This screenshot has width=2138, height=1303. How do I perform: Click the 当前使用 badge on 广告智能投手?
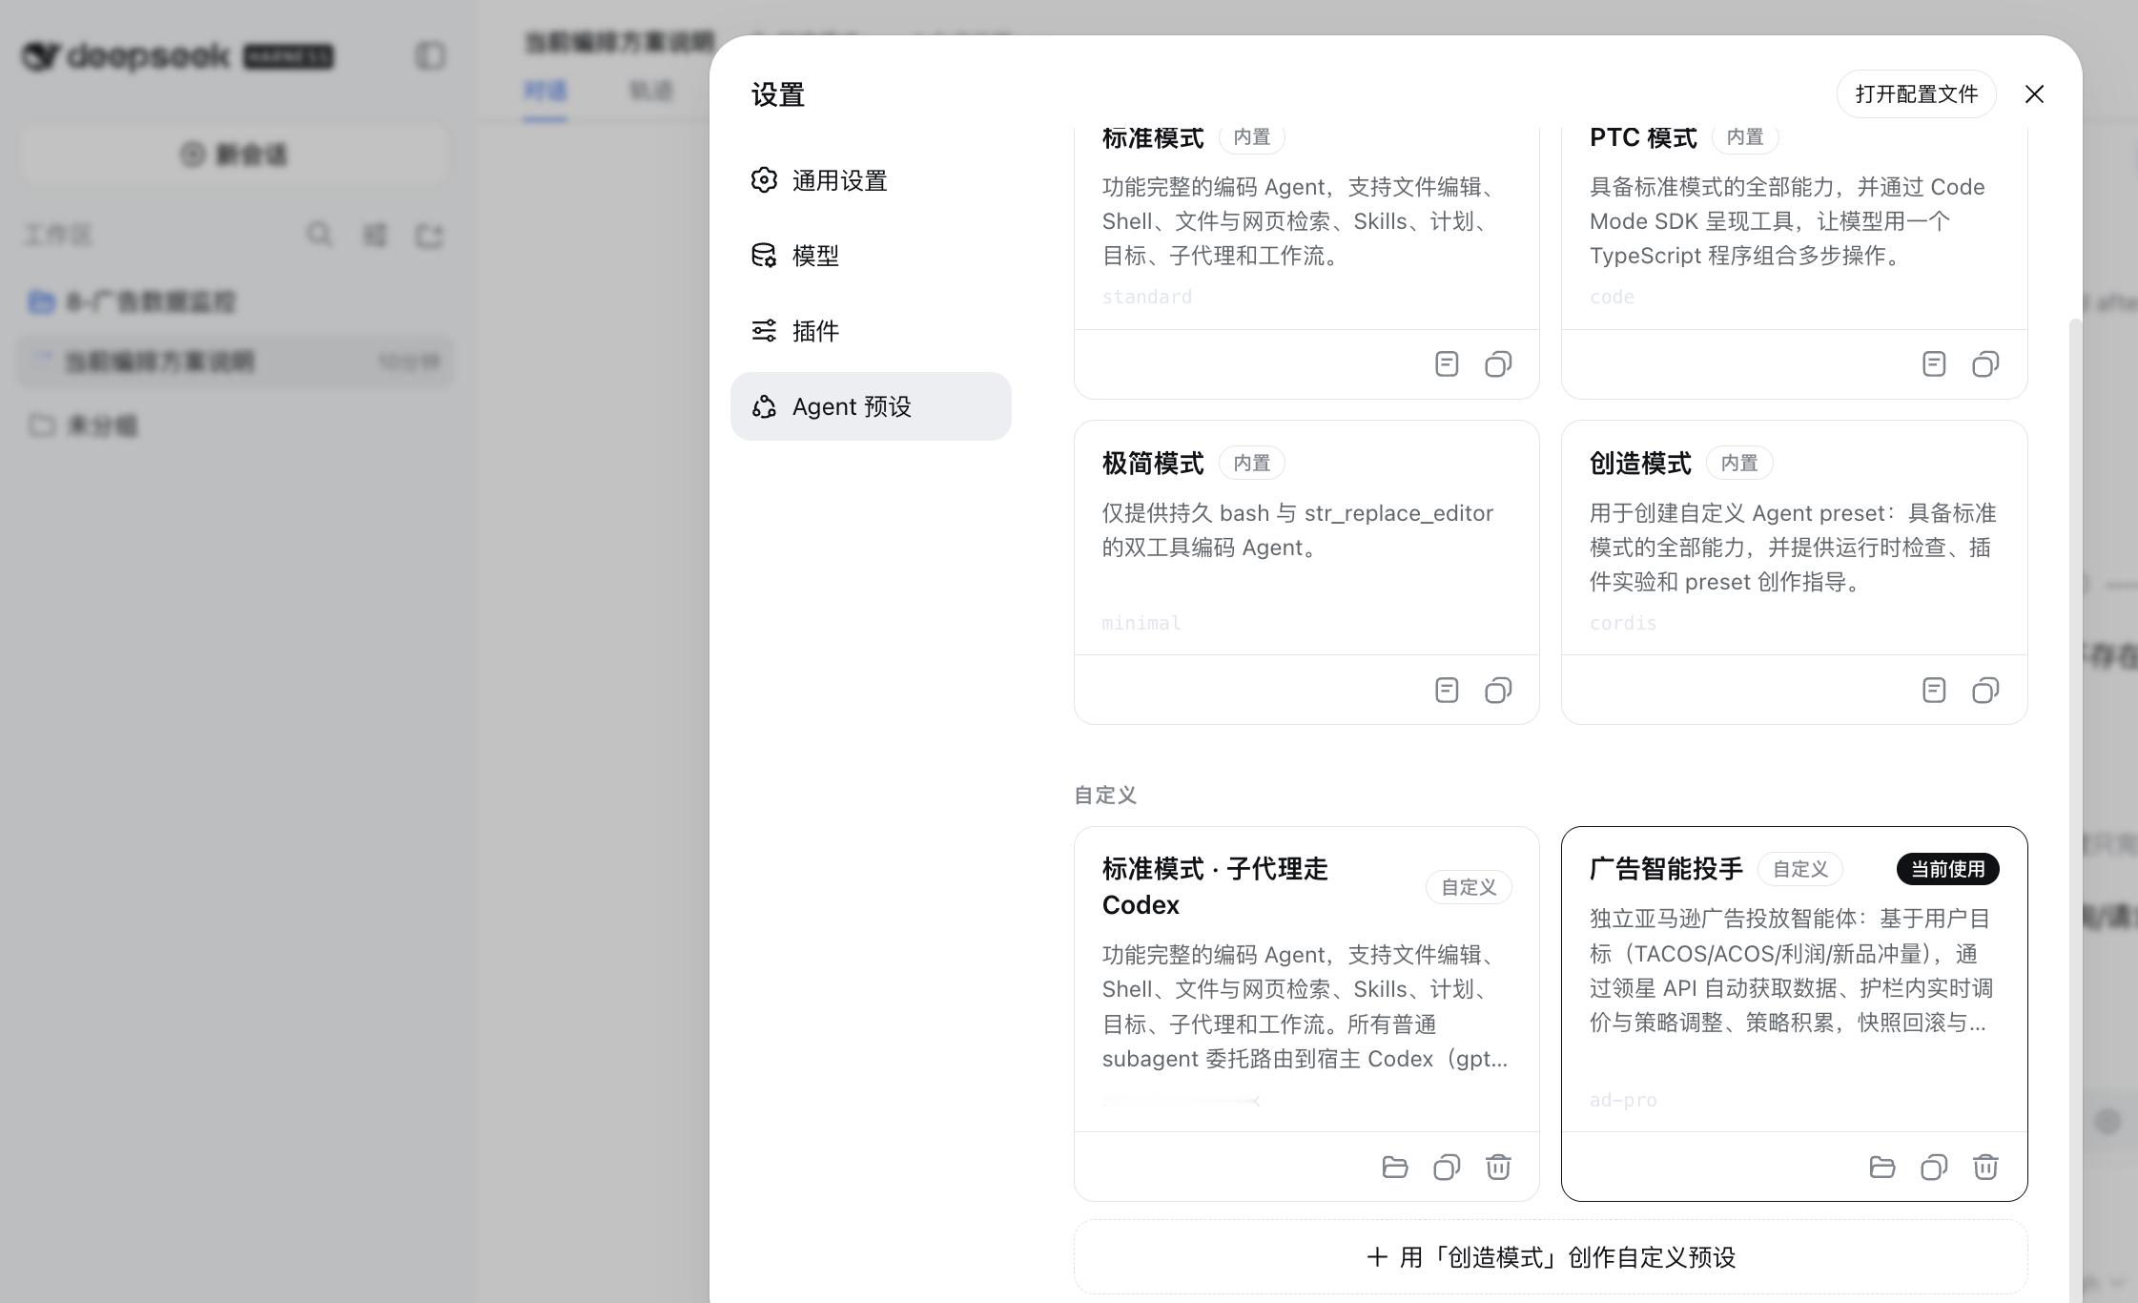pos(1947,869)
